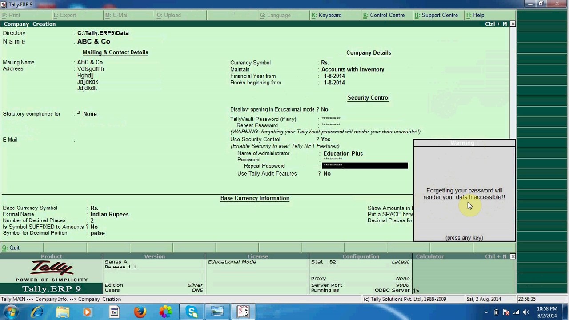Close the Calculator panel with X

click(513, 256)
